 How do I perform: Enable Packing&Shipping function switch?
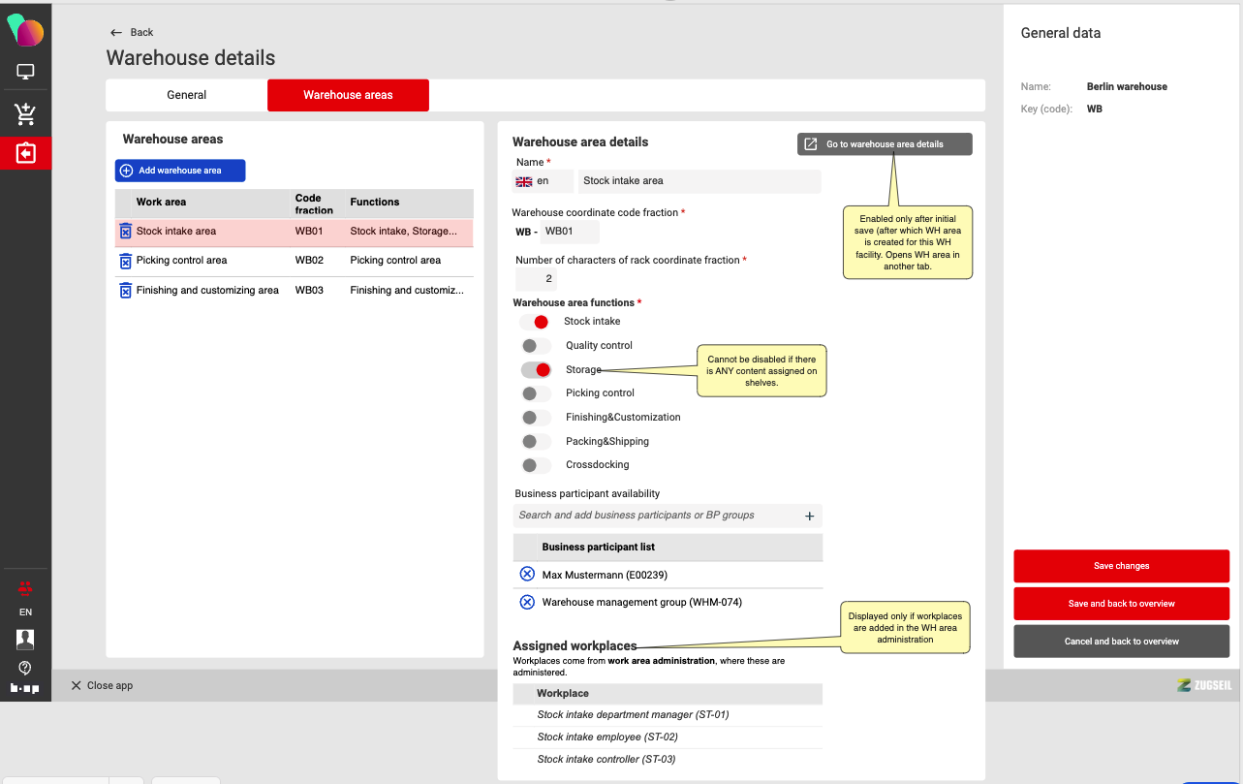tap(535, 441)
